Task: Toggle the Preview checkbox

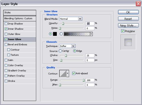Action: pyautogui.click(x=123, y=31)
